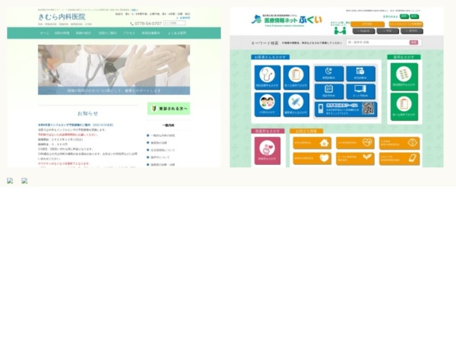Click the crescent moon night-care tile
Image resolution: width=456 pixels, height=342 pixels.
pyautogui.click(x=329, y=74)
